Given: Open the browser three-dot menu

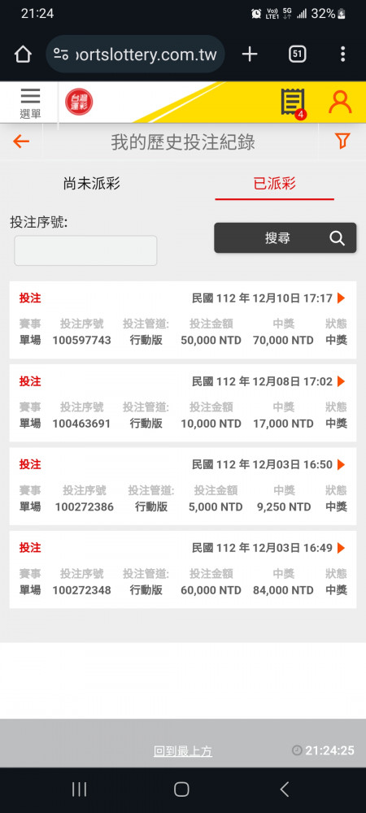Looking at the screenshot, I should (x=342, y=54).
